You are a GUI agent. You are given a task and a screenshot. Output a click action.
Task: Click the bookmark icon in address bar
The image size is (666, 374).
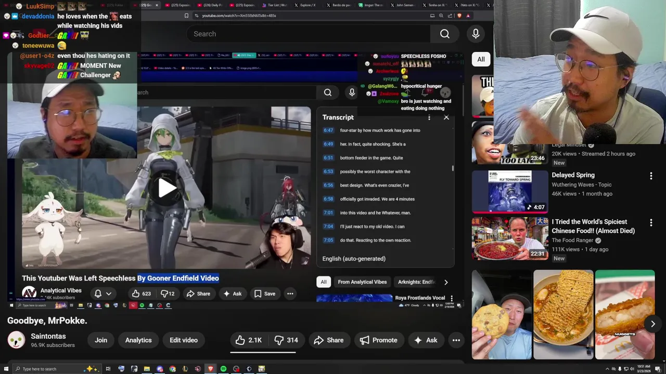(186, 16)
